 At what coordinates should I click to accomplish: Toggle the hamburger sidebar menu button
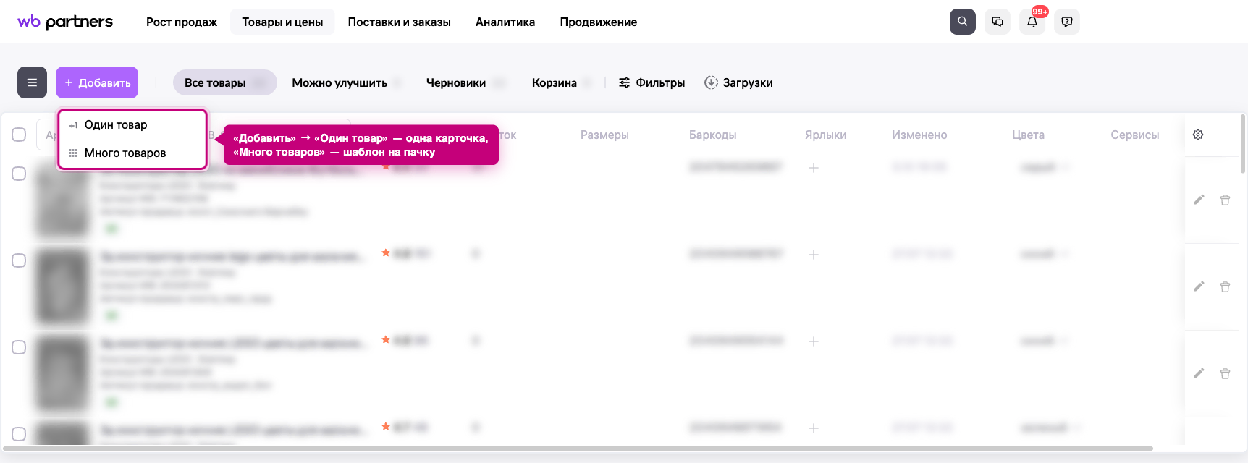point(32,82)
